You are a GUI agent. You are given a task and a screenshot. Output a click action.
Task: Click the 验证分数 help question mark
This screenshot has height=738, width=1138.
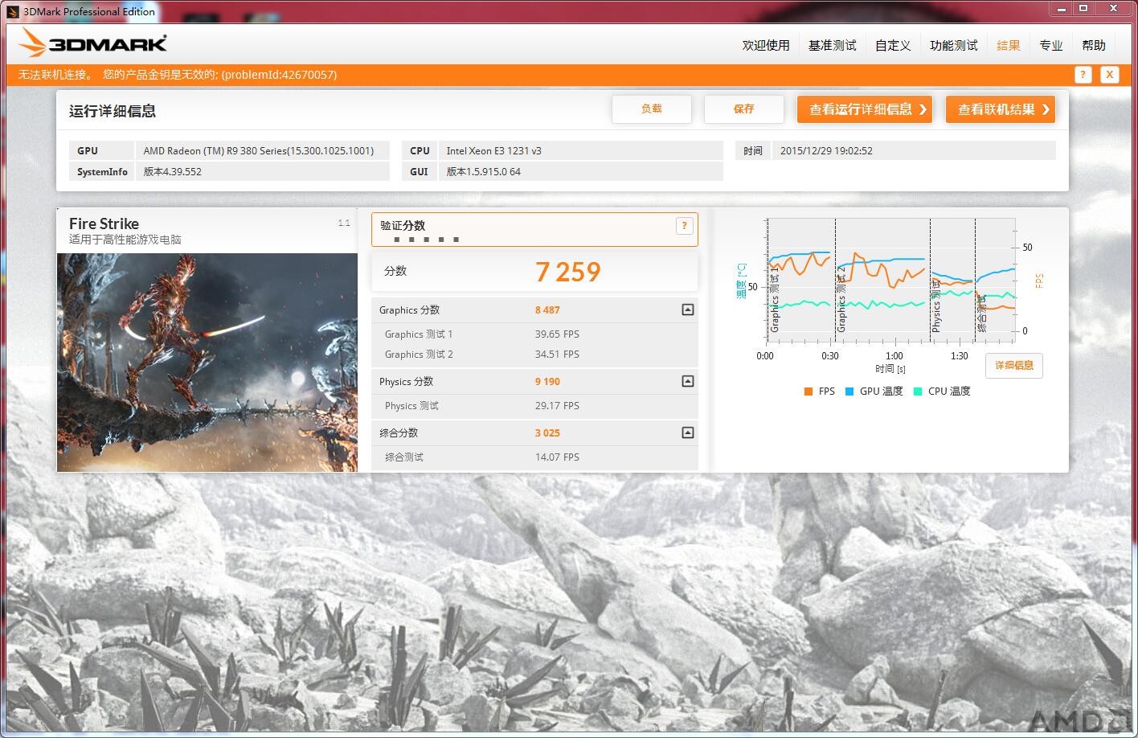pos(684,226)
